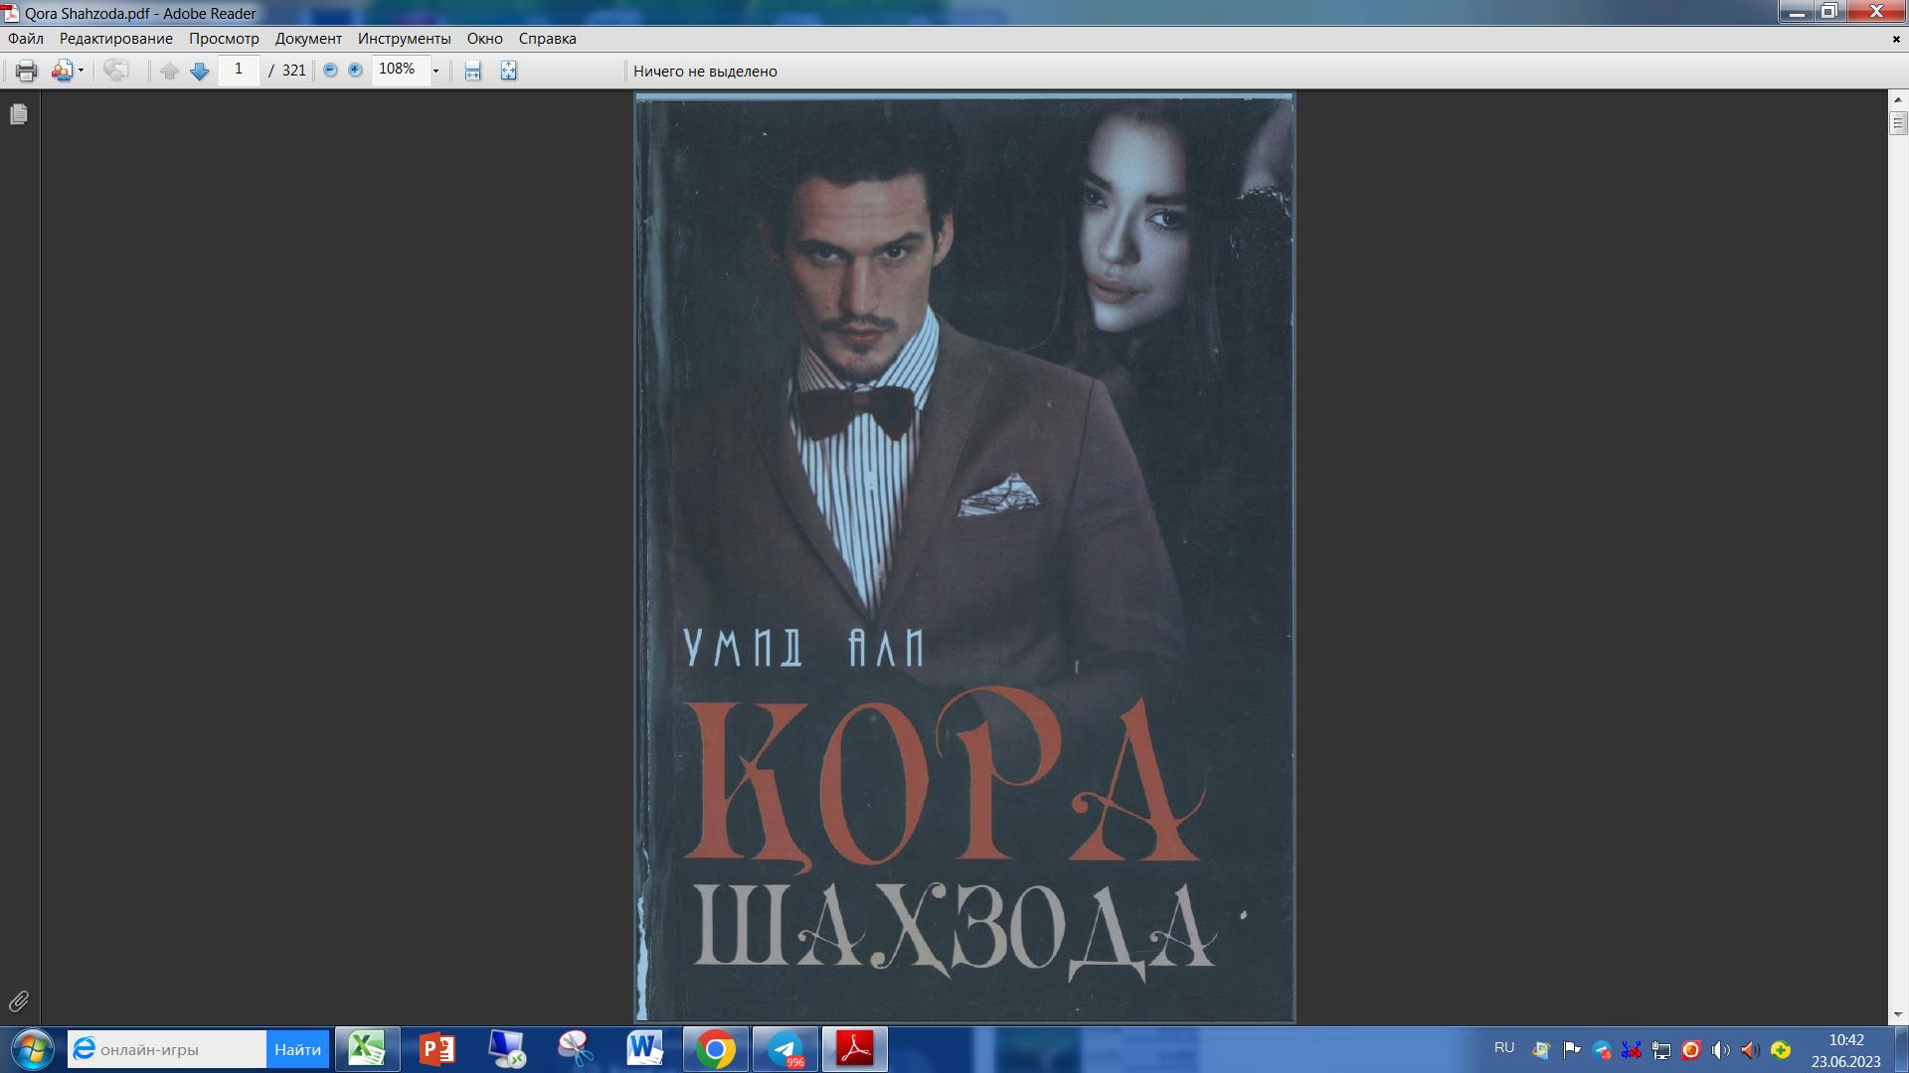The height and width of the screenshot is (1073, 1909).
Task: Click the Fit Page toolbar icon
Action: [x=506, y=71]
